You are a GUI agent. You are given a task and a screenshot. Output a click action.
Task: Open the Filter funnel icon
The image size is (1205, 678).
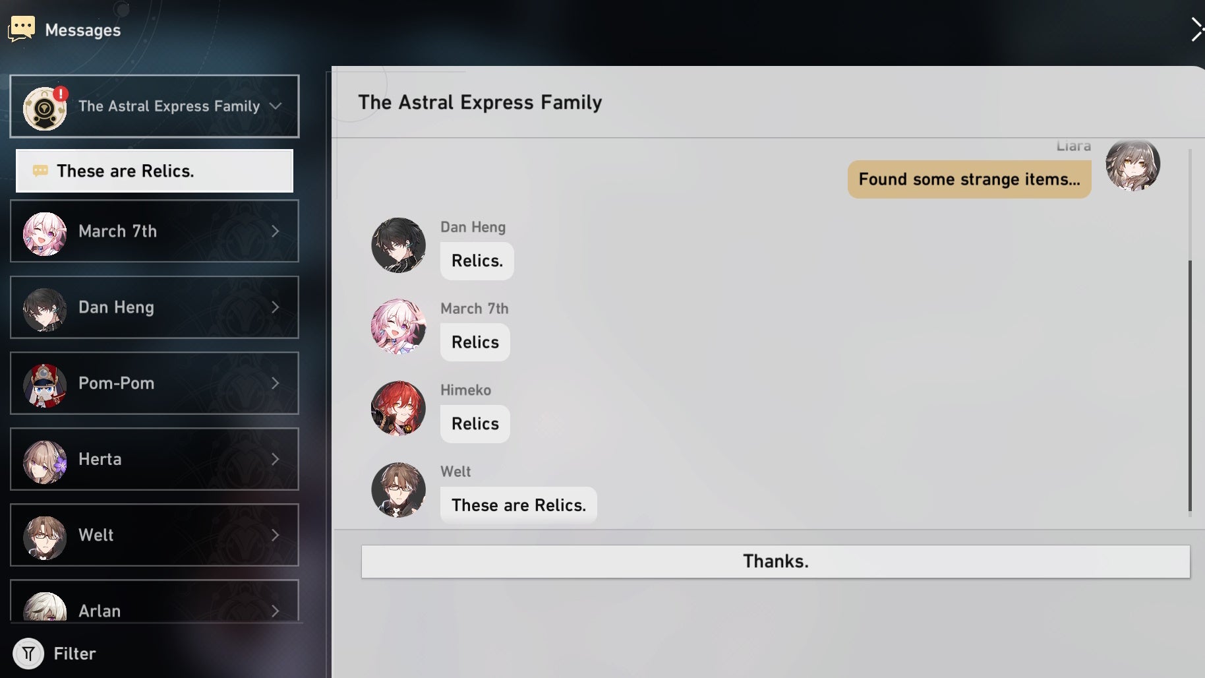[28, 654]
